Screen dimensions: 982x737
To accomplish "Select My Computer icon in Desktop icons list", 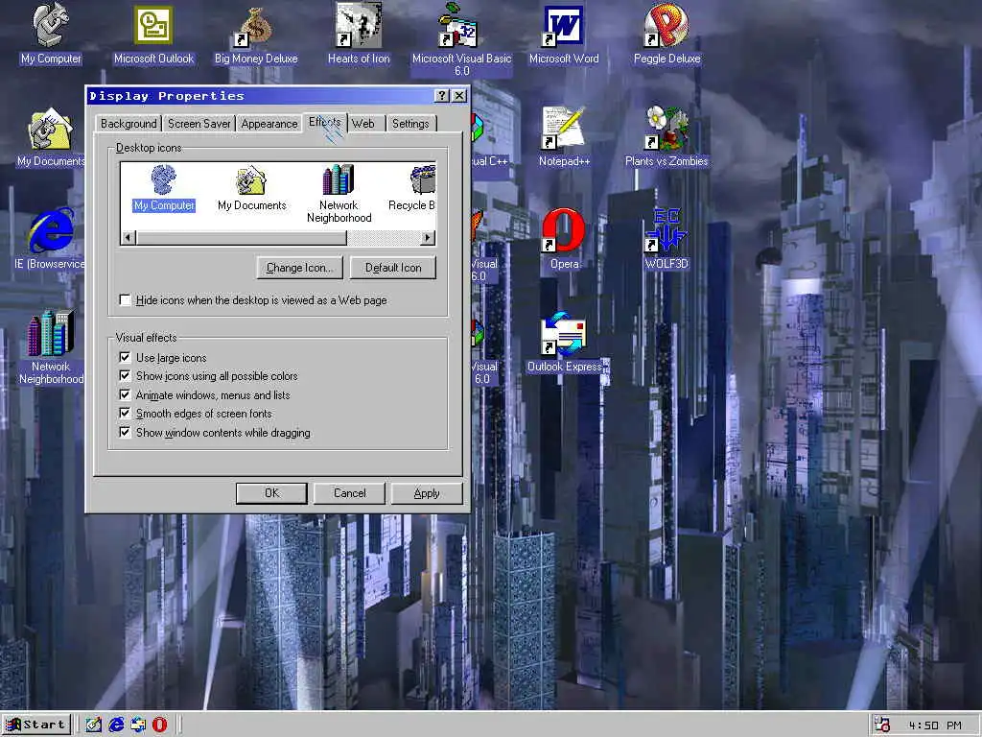I will tap(163, 188).
